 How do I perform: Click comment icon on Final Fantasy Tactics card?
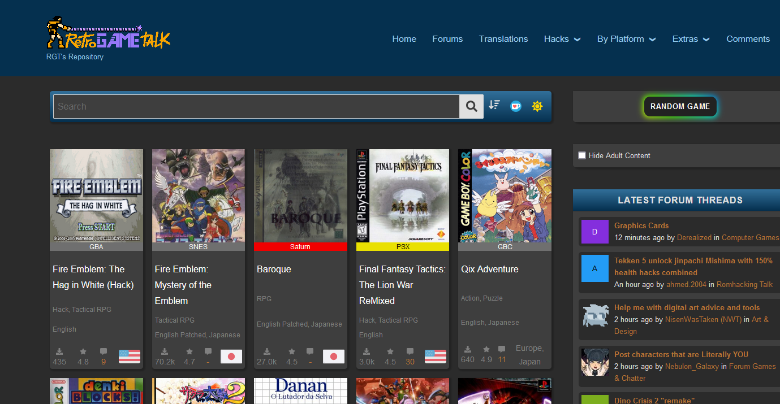click(x=410, y=351)
